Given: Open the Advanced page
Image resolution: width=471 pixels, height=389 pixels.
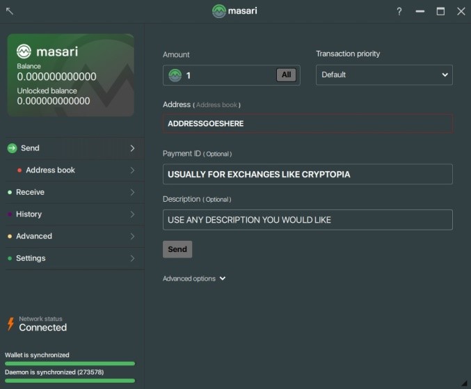Looking at the screenshot, I should (74, 237).
